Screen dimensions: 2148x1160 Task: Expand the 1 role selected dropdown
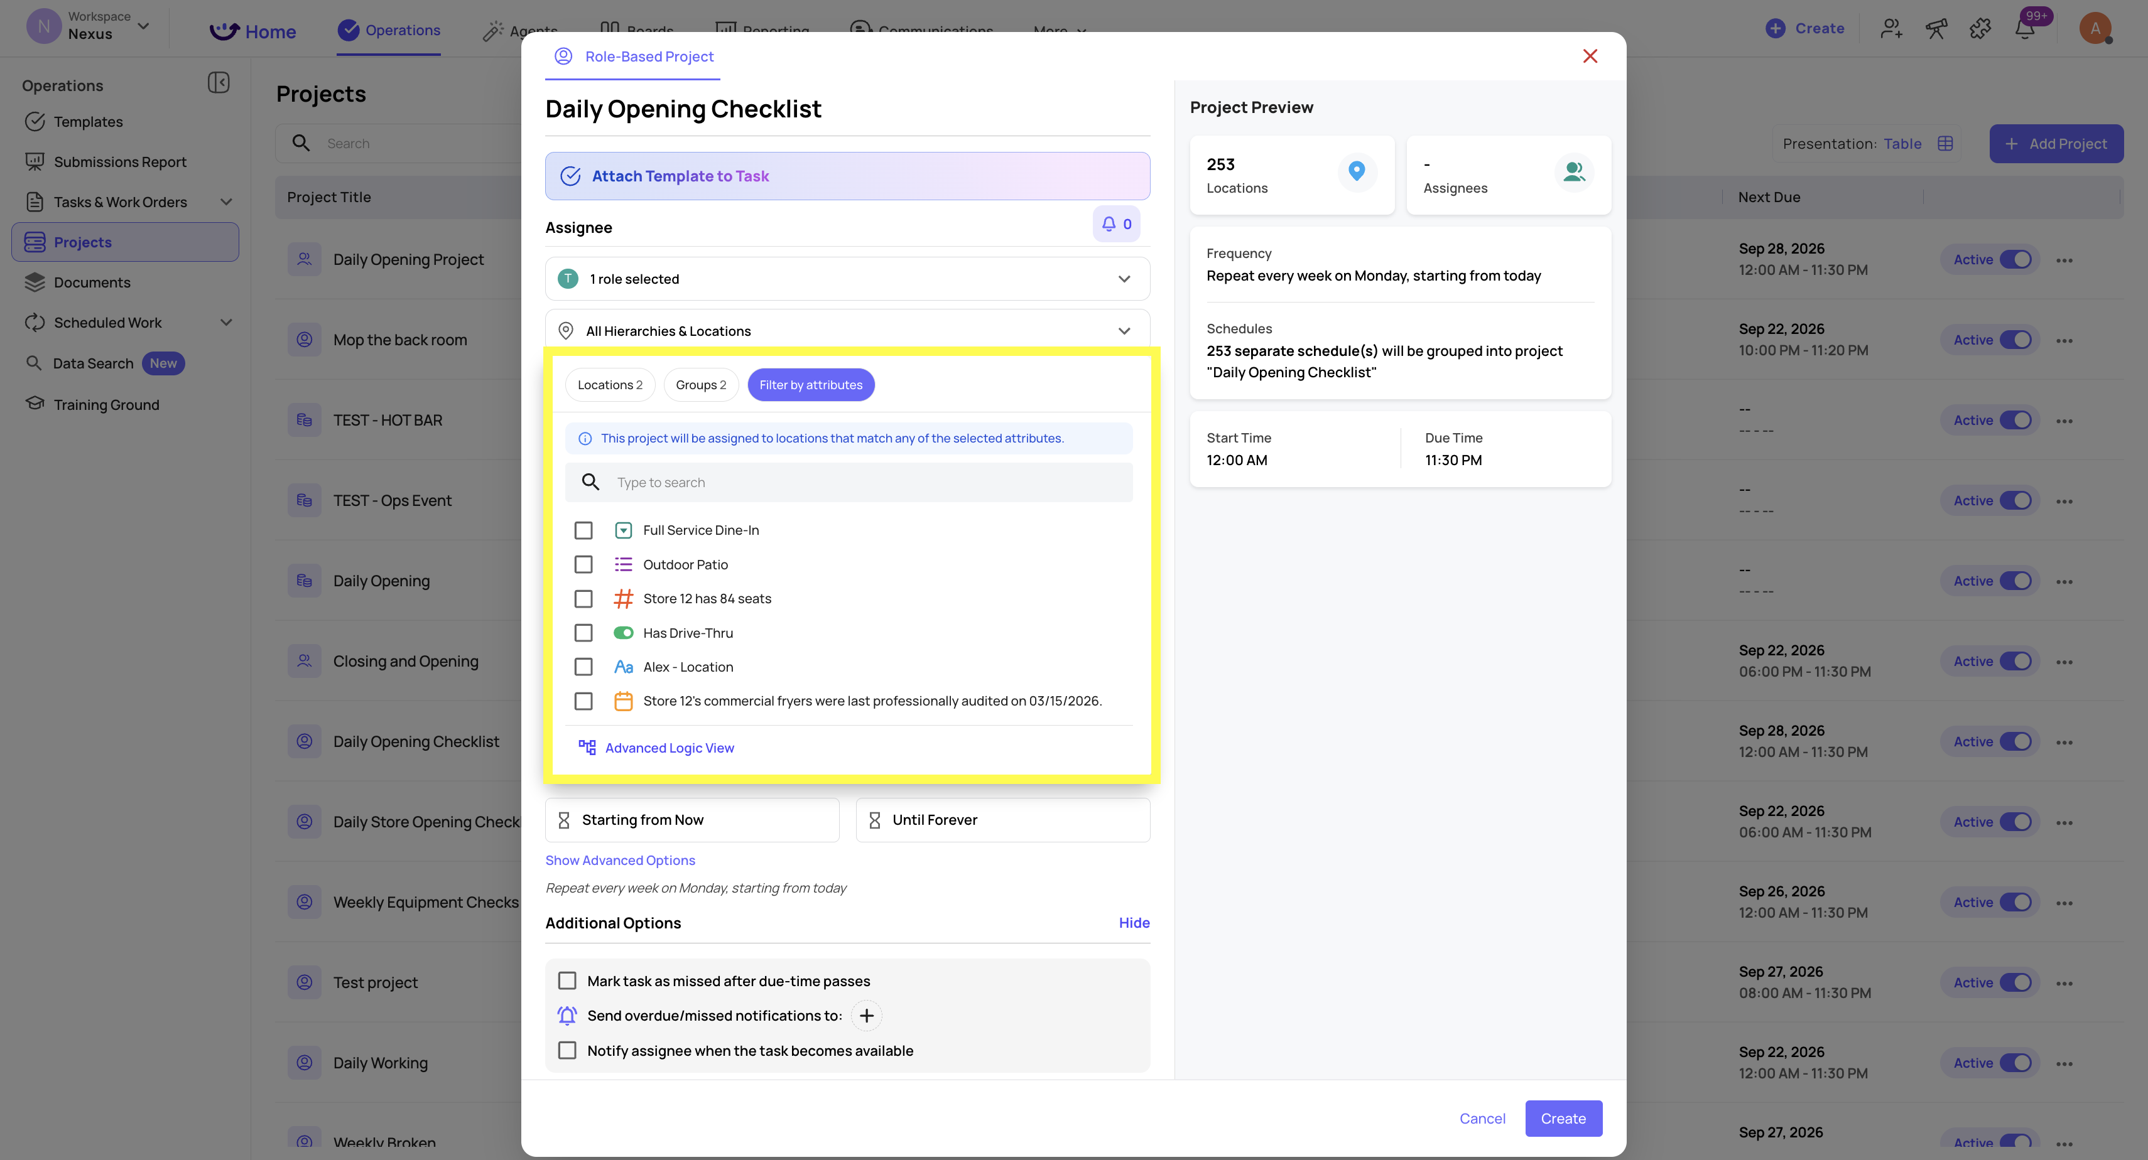point(847,279)
